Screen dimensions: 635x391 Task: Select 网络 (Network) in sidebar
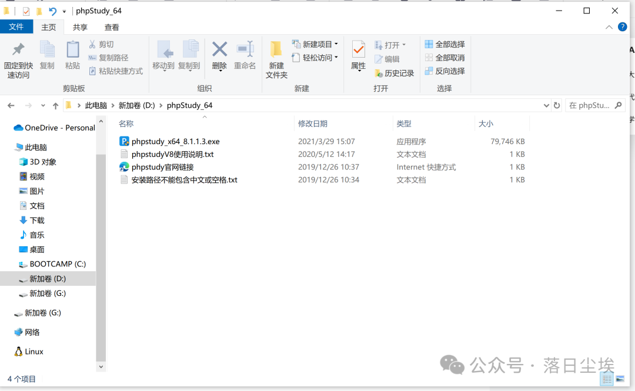pyautogui.click(x=26, y=332)
